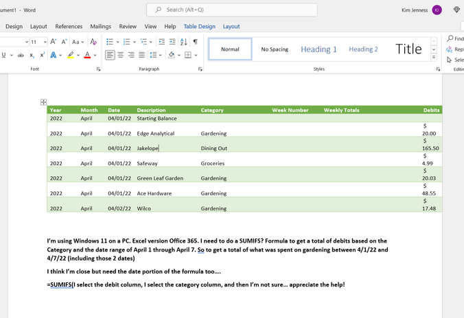Apply subscript formatting

point(32,56)
